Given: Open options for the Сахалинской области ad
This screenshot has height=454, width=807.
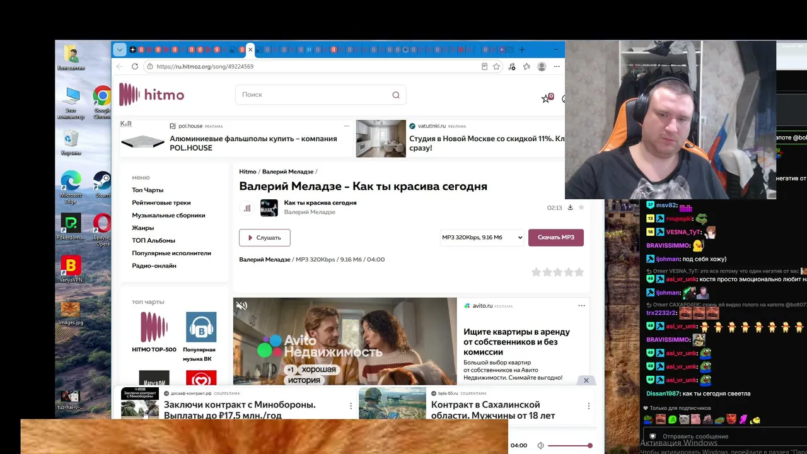Looking at the screenshot, I should (x=588, y=406).
